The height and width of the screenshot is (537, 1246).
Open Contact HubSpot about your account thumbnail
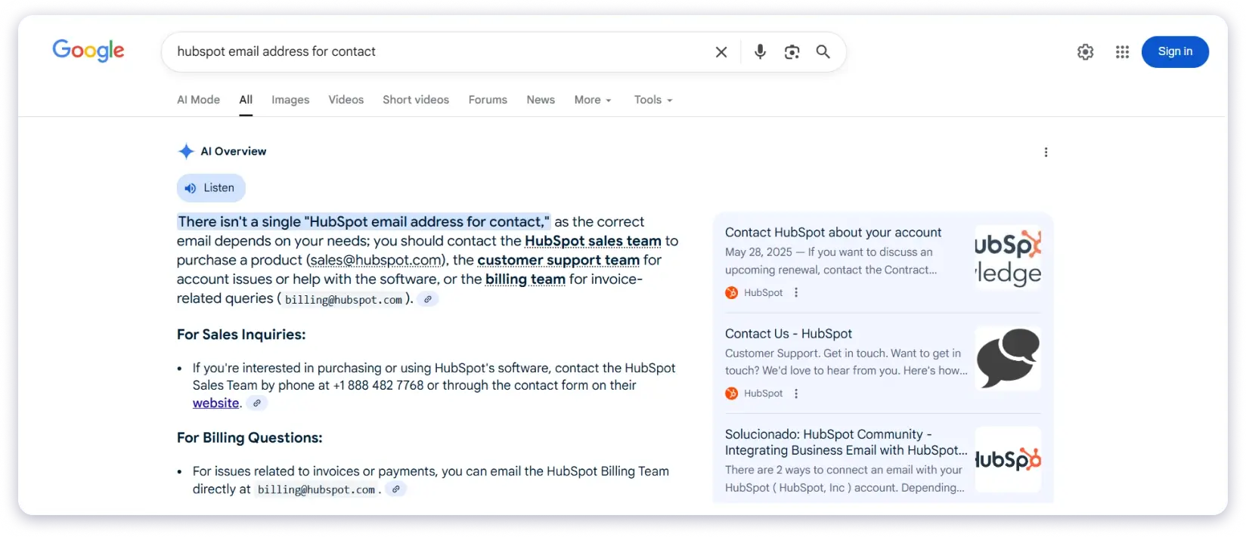coord(1007,258)
